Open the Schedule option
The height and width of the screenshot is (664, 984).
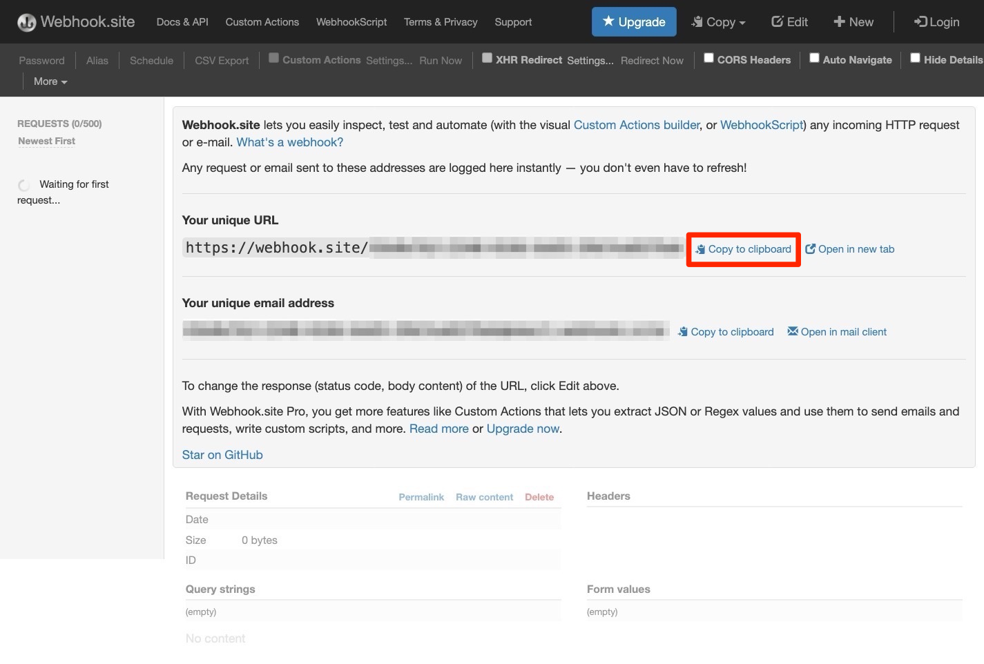(x=151, y=61)
